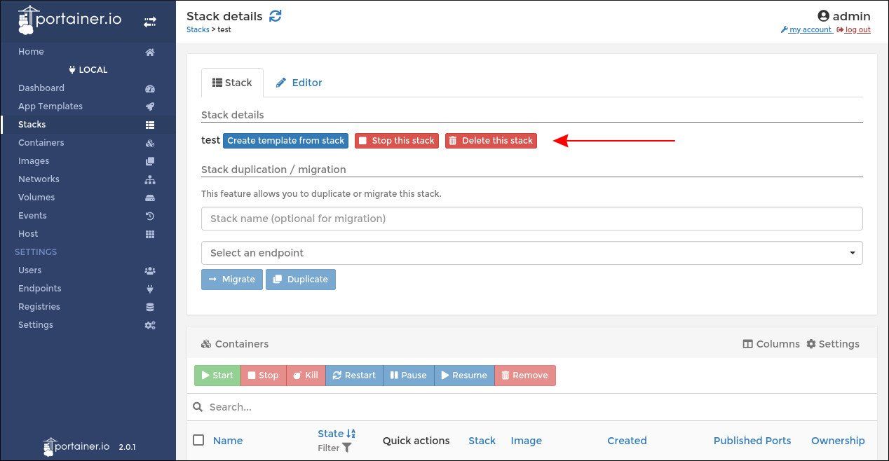Navigate back using the Stacks breadcrumb link
Image resolution: width=889 pixels, height=461 pixels.
point(197,29)
